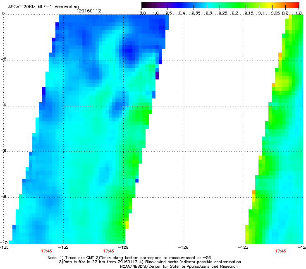The height and width of the screenshot is (269, 306).
Task: Click the NOAA/NESDIS credit line
Action: [x=179, y=267]
